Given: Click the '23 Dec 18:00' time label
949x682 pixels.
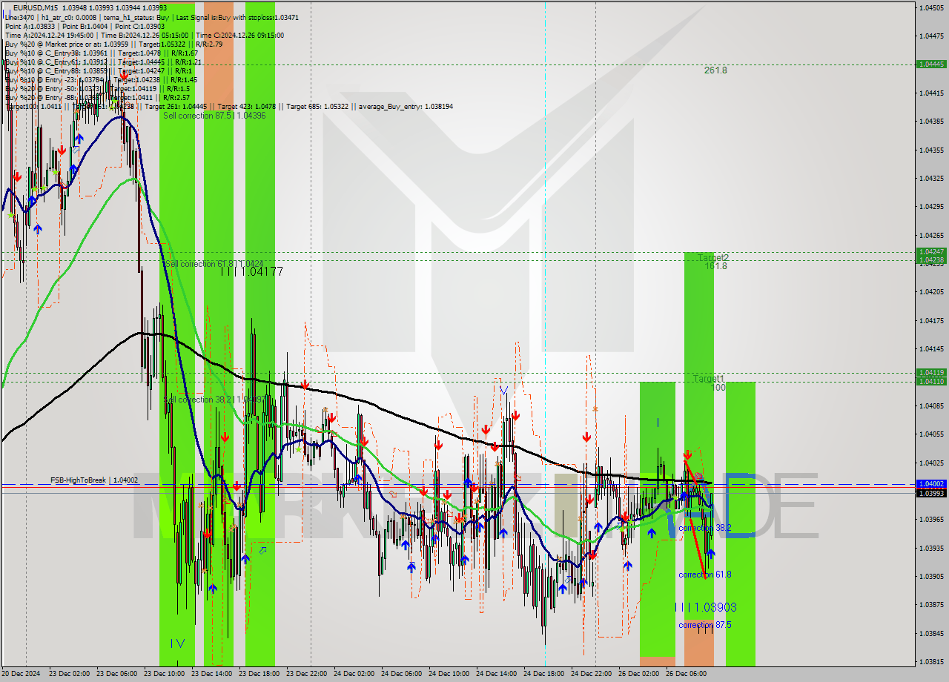Looking at the screenshot, I should click(259, 674).
